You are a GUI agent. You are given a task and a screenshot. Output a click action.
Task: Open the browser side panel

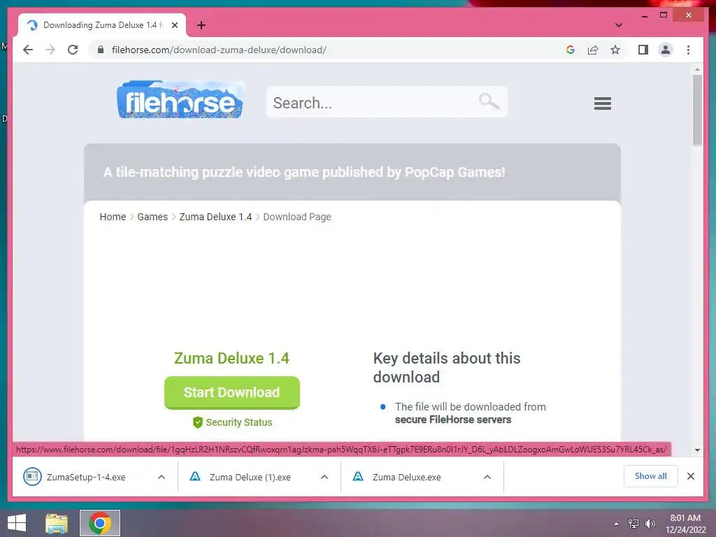(x=643, y=50)
